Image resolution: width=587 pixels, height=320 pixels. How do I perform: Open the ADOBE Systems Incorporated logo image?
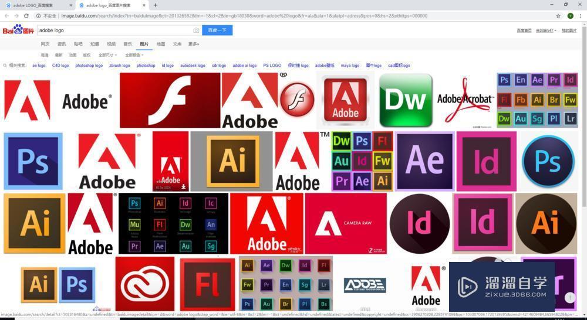click(365, 285)
